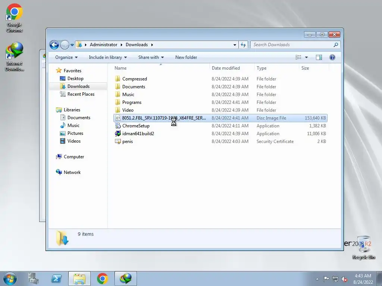Image resolution: width=382 pixels, height=286 pixels.
Task: Select Computer in the navigation pane
Action: 74,157
